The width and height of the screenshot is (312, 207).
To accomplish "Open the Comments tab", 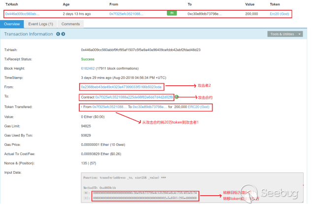I will [70, 24].
